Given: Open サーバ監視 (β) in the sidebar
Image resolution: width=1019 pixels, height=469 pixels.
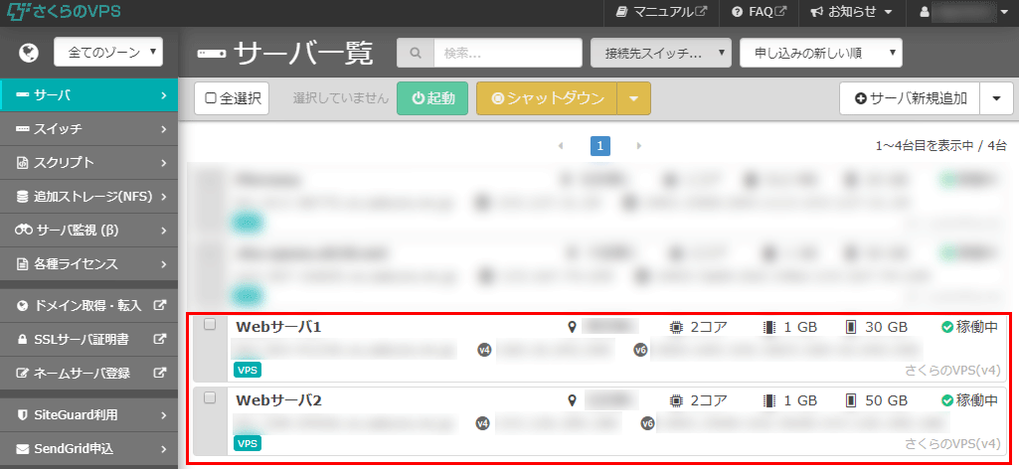Looking at the screenshot, I should (89, 231).
